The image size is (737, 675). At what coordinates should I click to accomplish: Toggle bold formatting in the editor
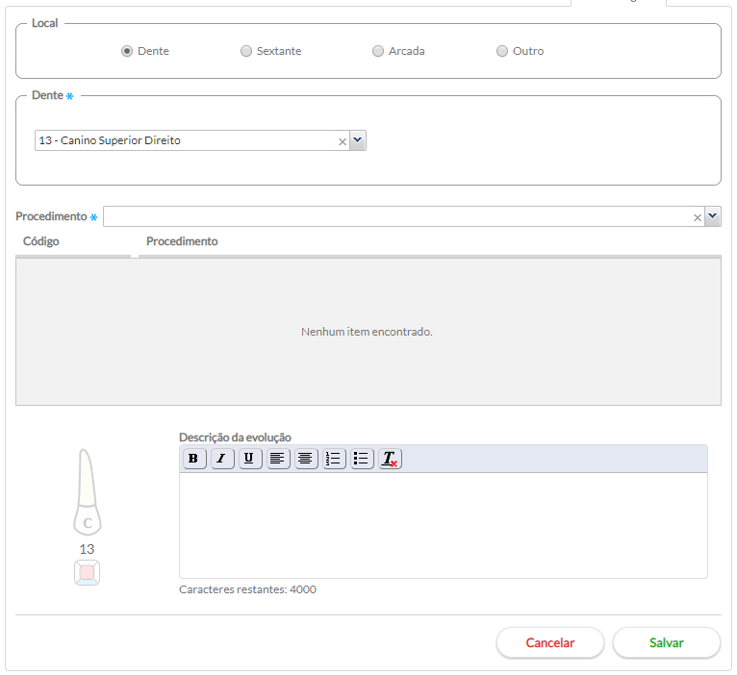click(x=194, y=459)
